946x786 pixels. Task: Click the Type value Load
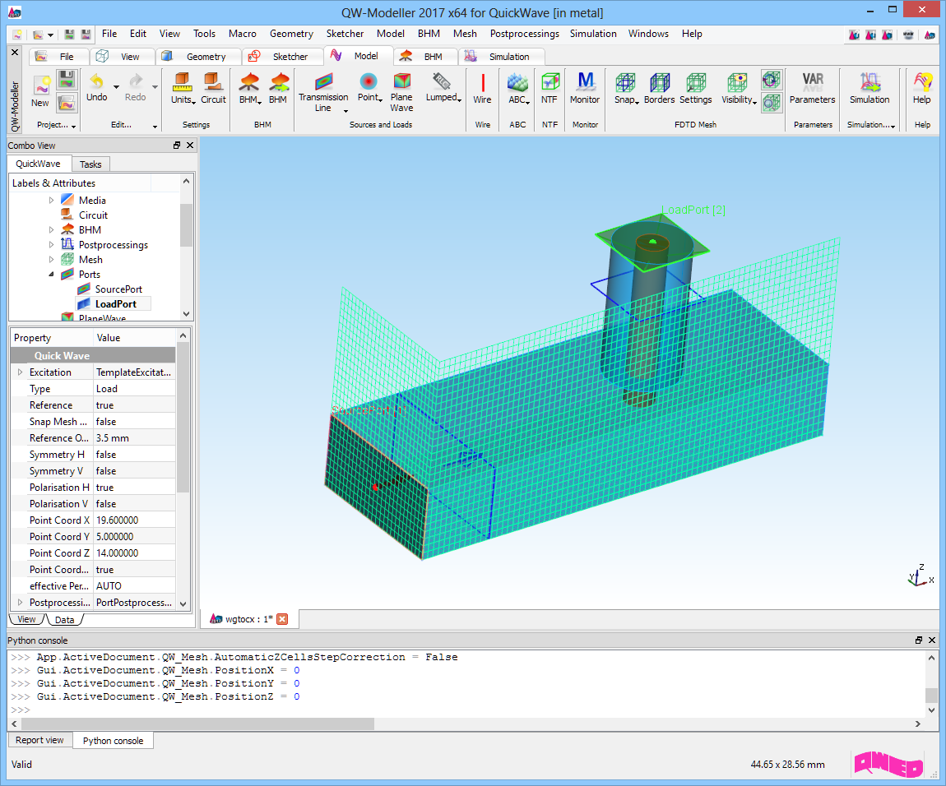click(135, 388)
